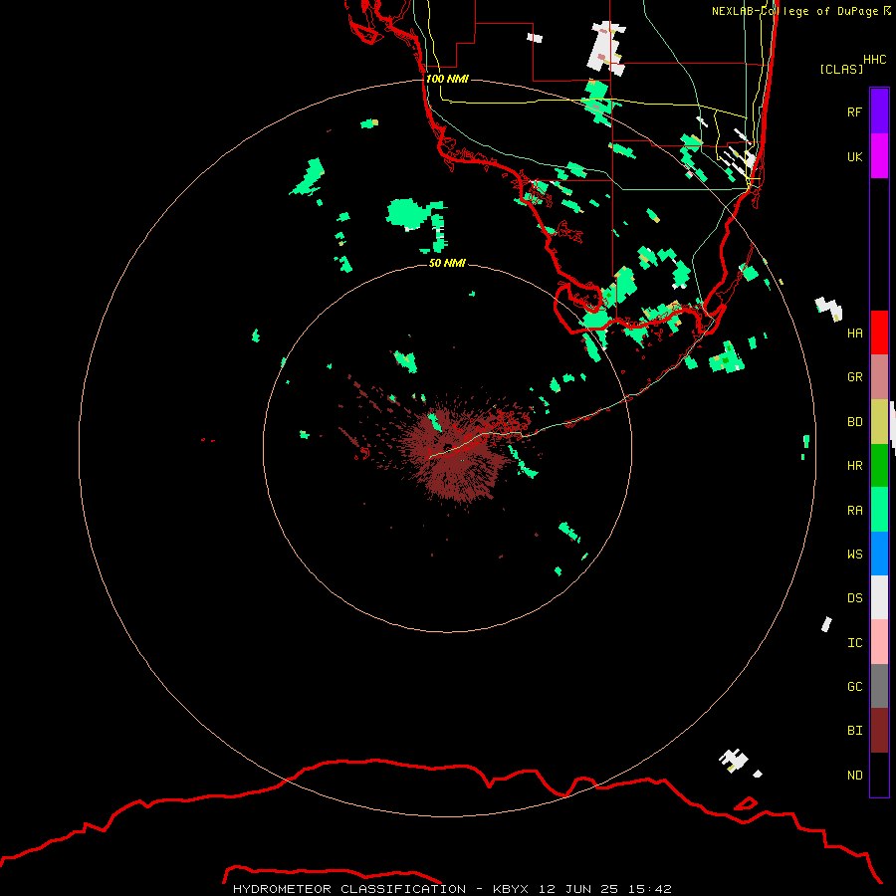The width and height of the screenshot is (896, 896).
Task: Click the bright green RA legend swatch
Action: [879, 510]
